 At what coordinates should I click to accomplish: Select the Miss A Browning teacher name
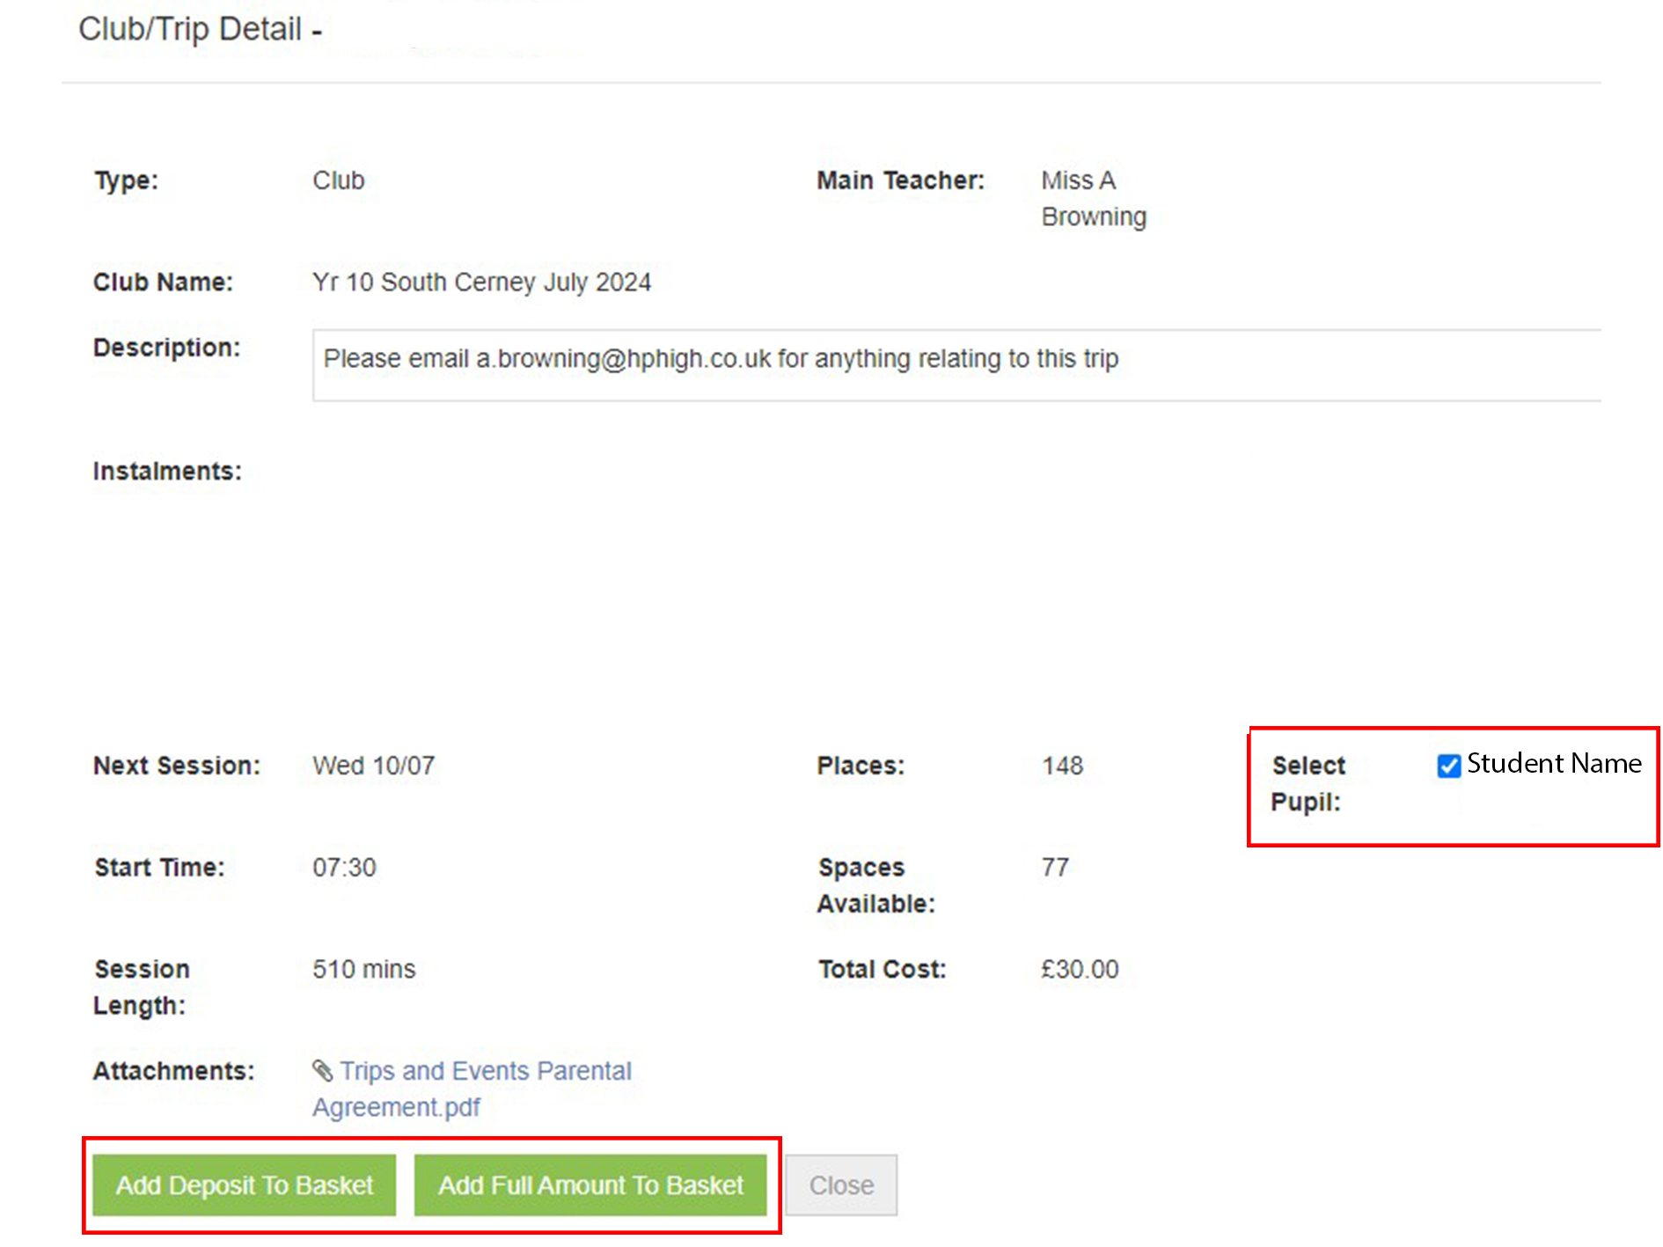pos(1093,199)
